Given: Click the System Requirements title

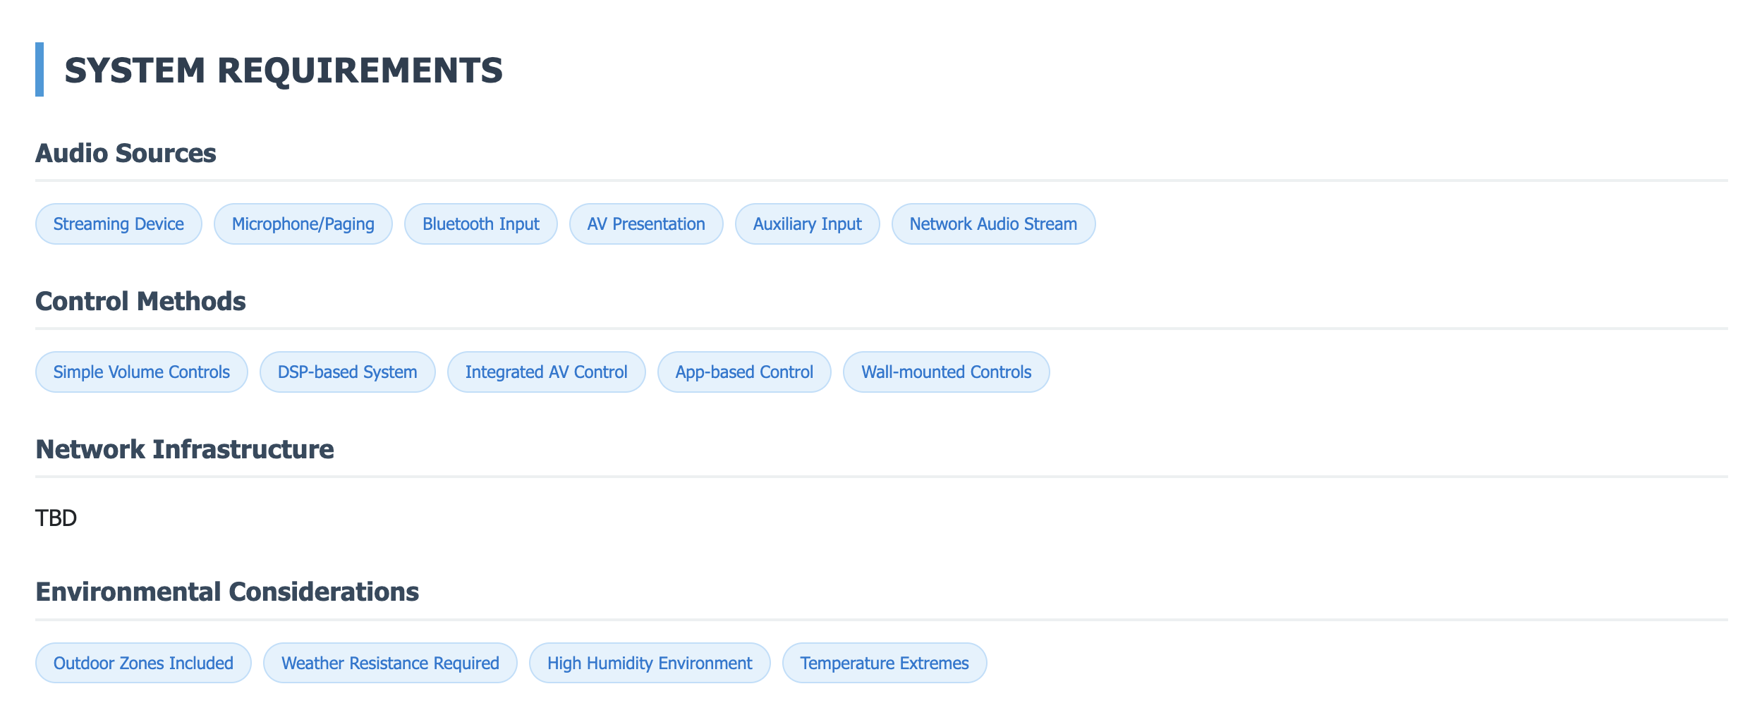Looking at the screenshot, I should [284, 71].
